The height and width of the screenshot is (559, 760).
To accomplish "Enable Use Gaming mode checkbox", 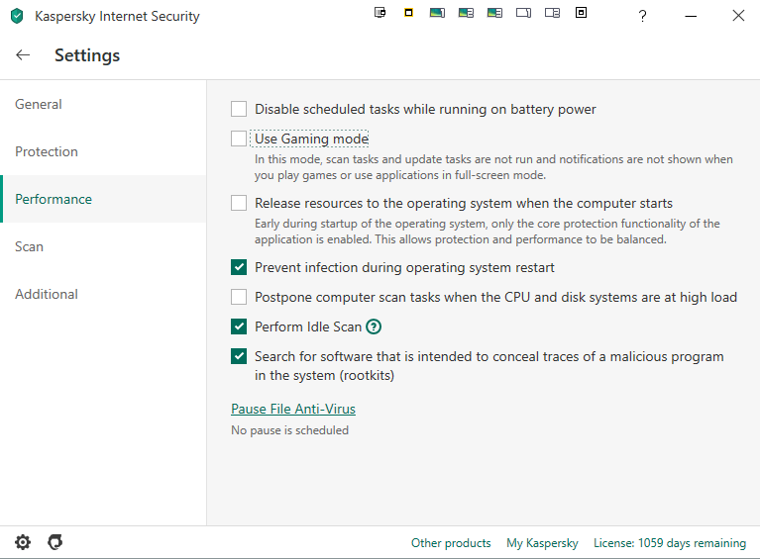I will point(239,139).
